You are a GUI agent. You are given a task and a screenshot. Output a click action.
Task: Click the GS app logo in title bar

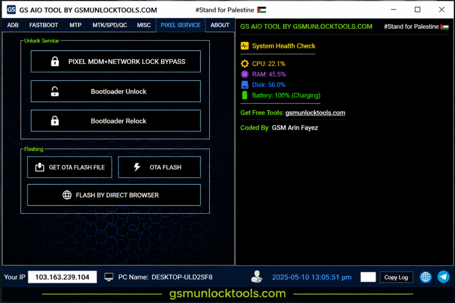coord(11,10)
